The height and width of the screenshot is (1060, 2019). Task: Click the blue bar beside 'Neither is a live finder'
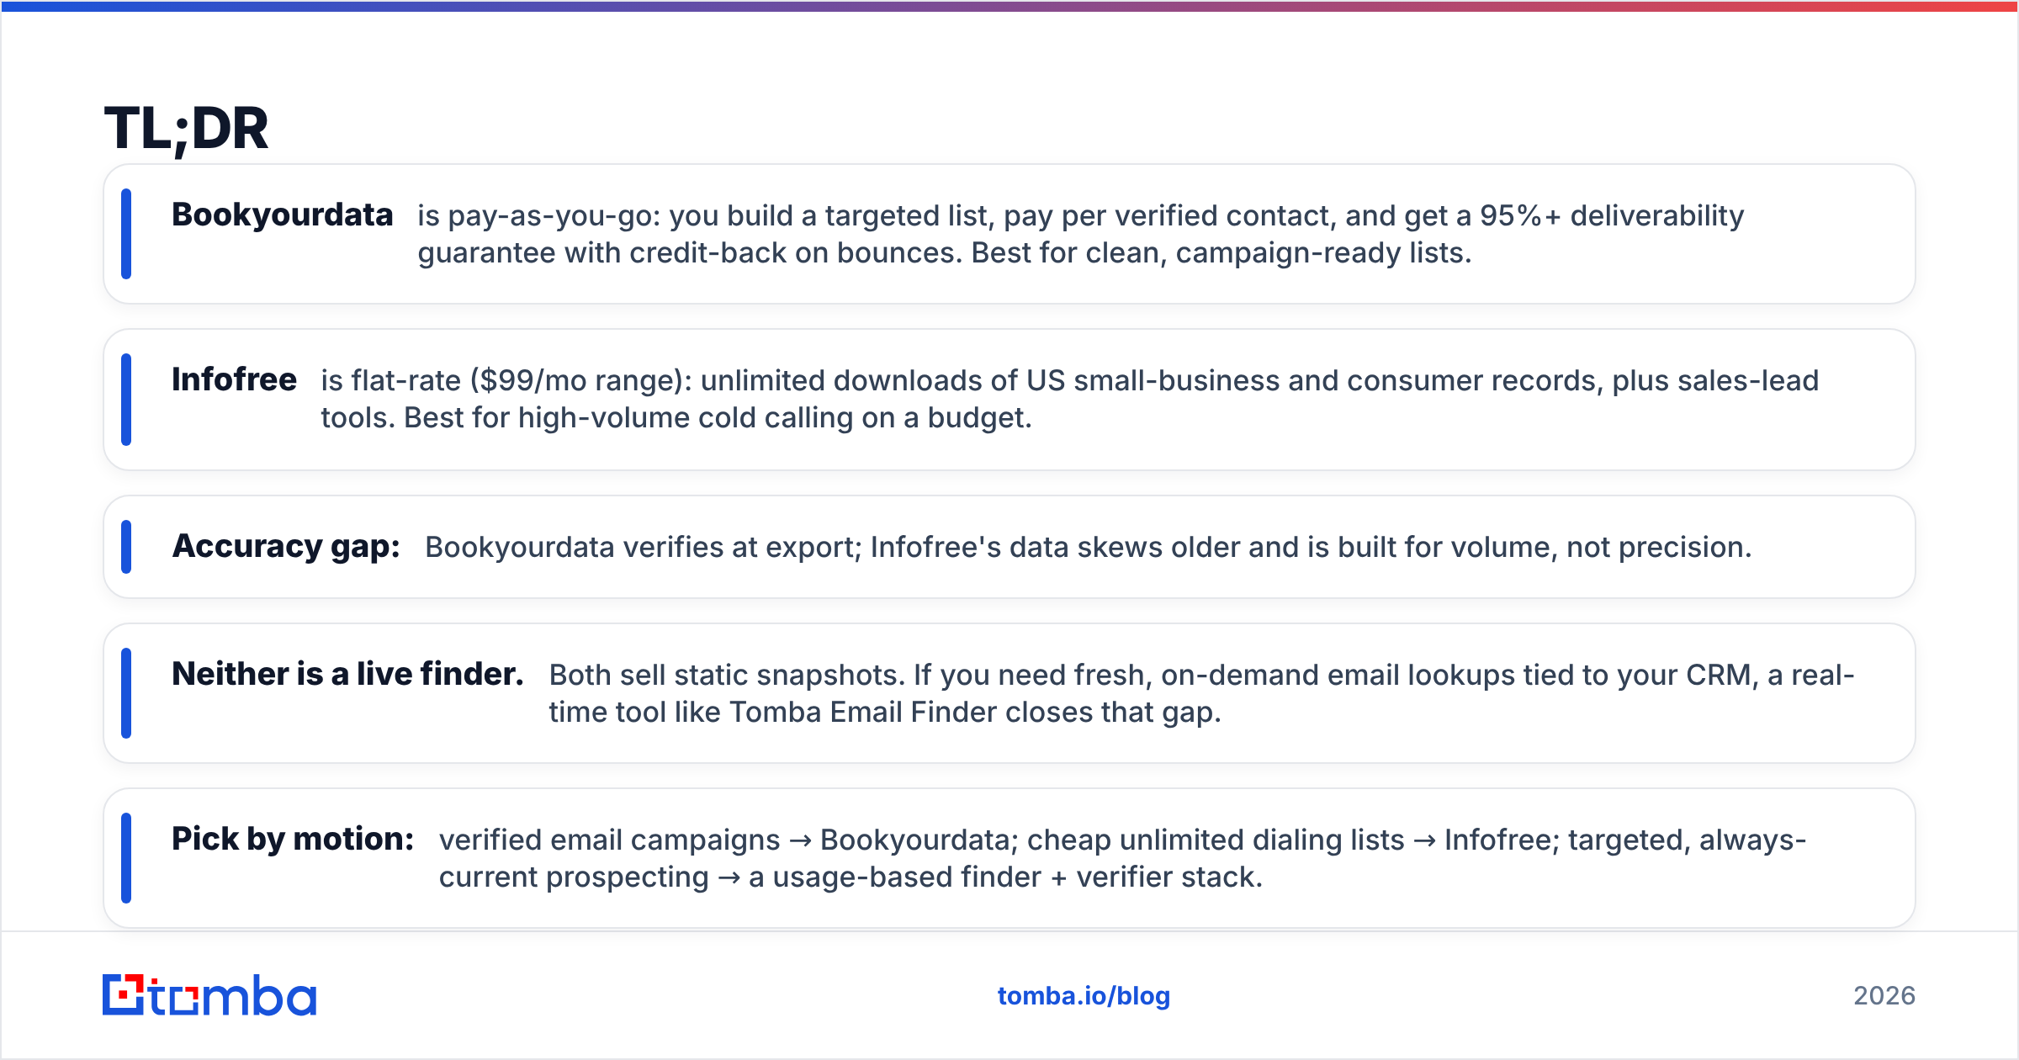(126, 693)
